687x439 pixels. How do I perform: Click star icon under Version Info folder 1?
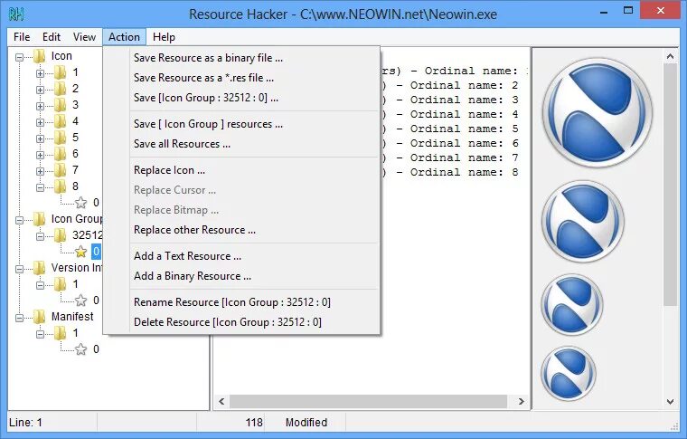(81, 301)
